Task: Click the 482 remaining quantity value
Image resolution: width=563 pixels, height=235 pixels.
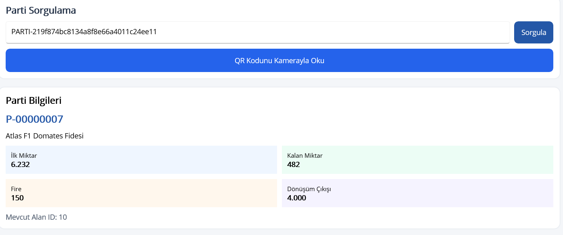Action: coord(293,164)
